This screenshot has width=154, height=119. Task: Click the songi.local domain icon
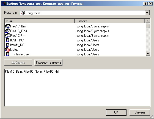[x=23, y=13]
